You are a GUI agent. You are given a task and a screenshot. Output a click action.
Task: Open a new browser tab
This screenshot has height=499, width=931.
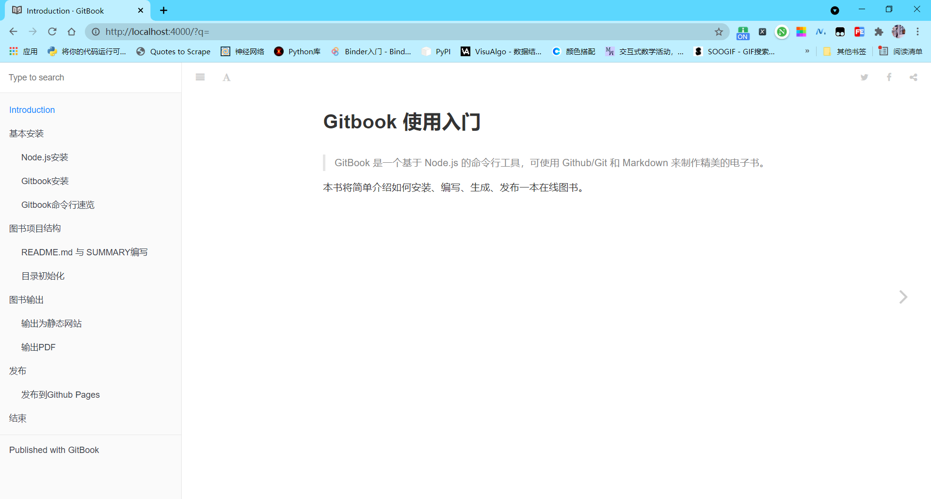(x=163, y=10)
